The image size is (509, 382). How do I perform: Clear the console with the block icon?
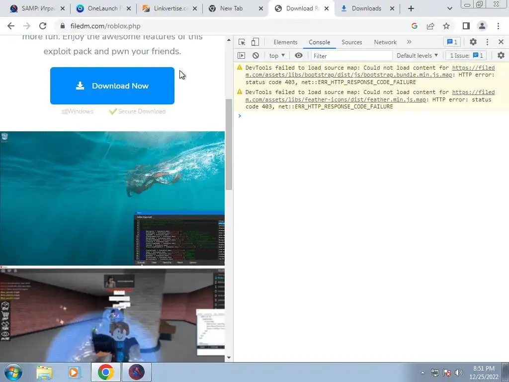[x=256, y=56]
